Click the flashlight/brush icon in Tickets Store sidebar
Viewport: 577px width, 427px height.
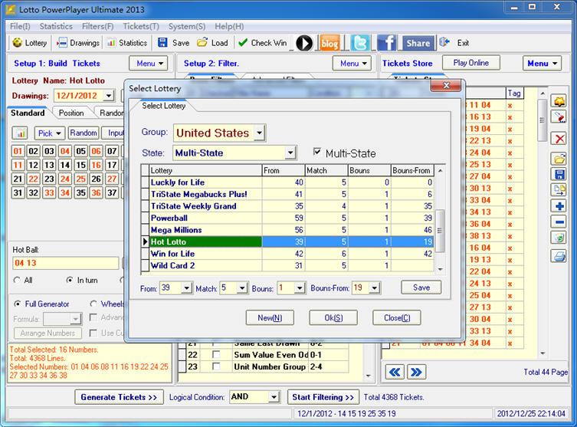tap(559, 117)
